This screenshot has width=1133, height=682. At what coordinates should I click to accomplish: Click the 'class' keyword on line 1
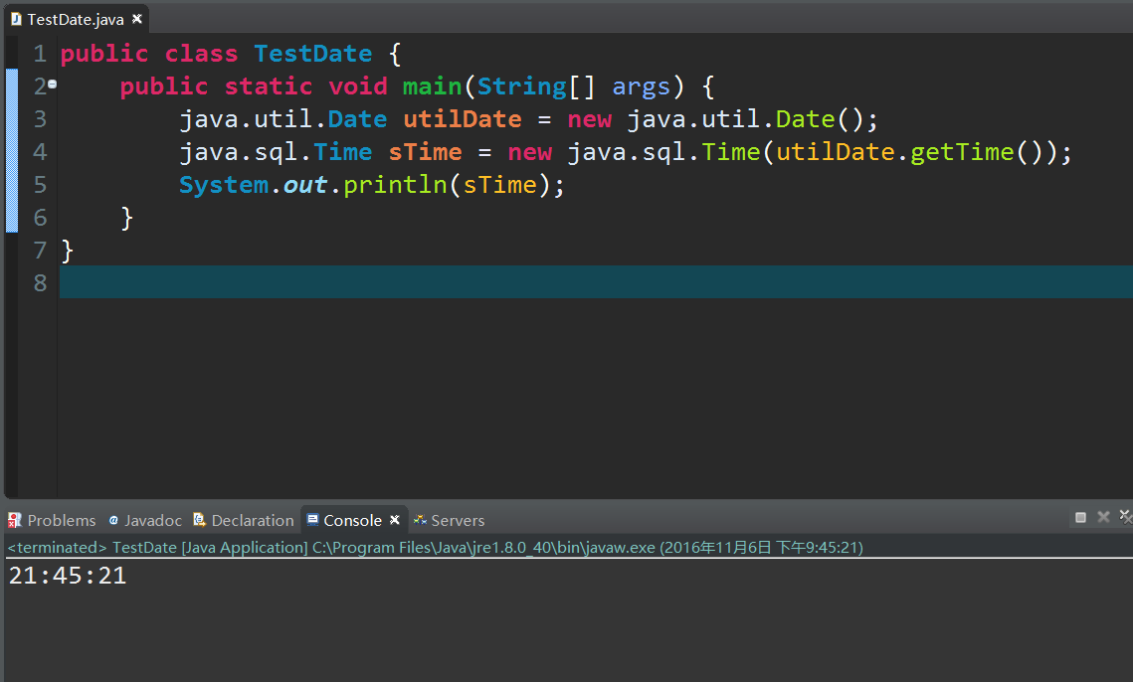(201, 54)
